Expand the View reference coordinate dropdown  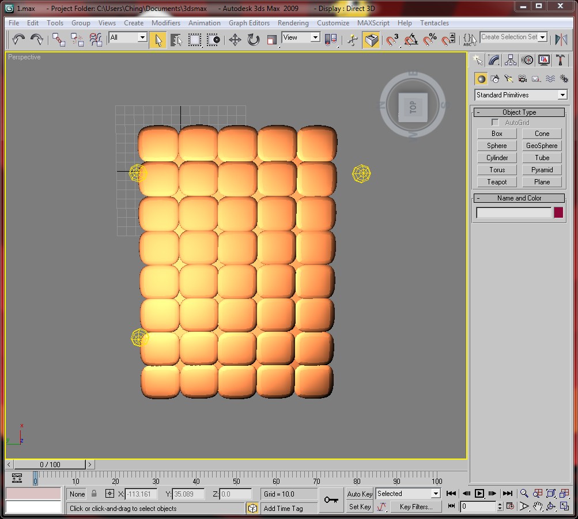pyautogui.click(x=300, y=37)
